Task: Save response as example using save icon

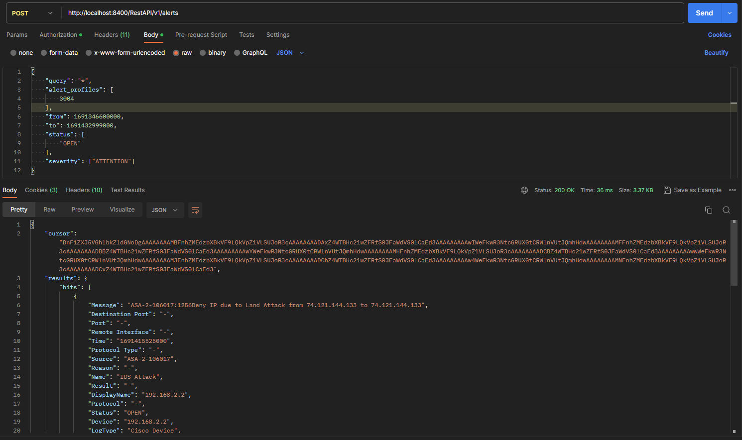Action: 667,190
